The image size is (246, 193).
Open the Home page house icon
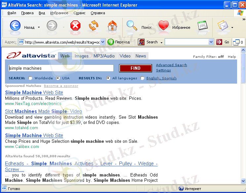[x=112, y=25]
